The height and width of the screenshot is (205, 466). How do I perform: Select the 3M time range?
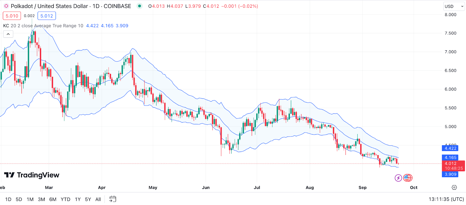pyautogui.click(x=41, y=199)
